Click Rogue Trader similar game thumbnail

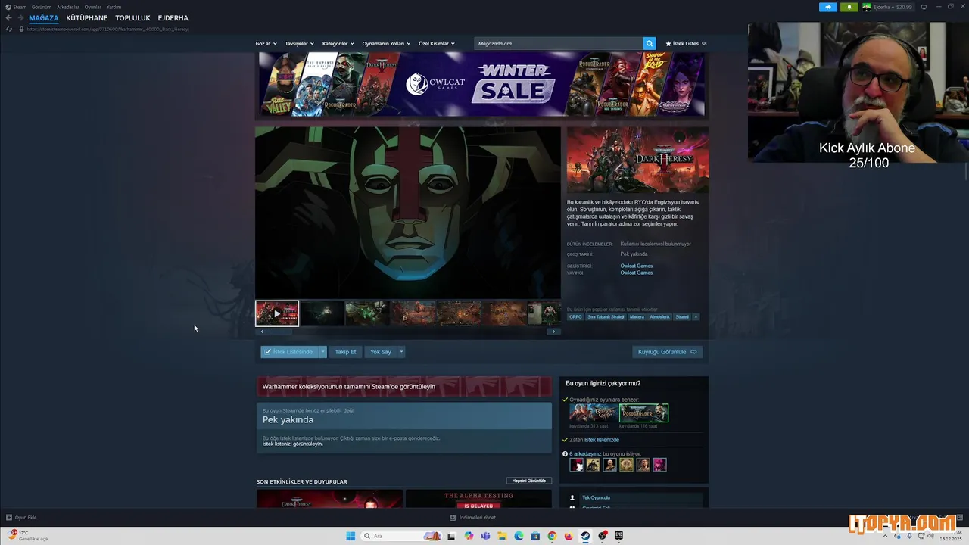(x=644, y=413)
